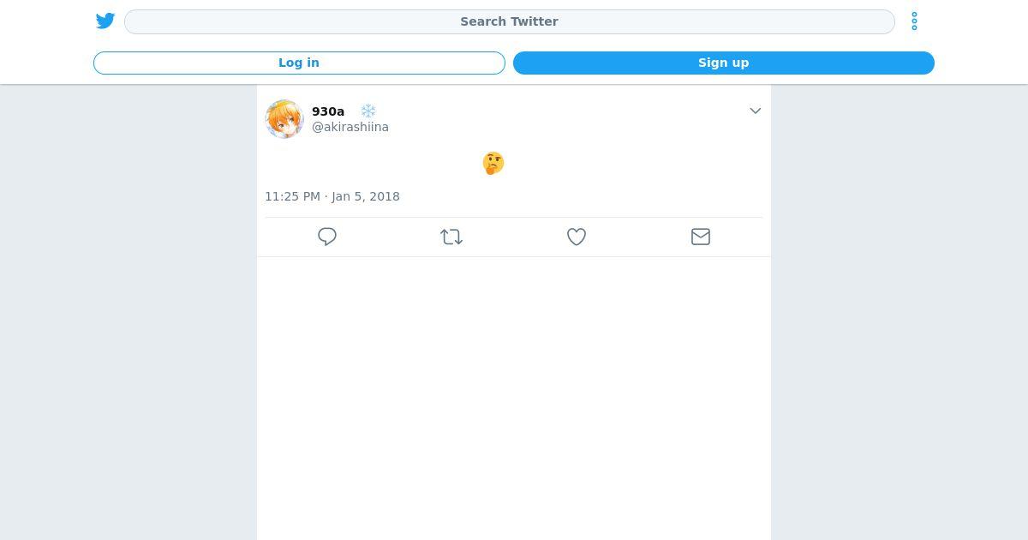Image resolution: width=1028 pixels, height=540 pixels.
Task: Focus the Search Twitter field
Action: (x=509, y=21)
